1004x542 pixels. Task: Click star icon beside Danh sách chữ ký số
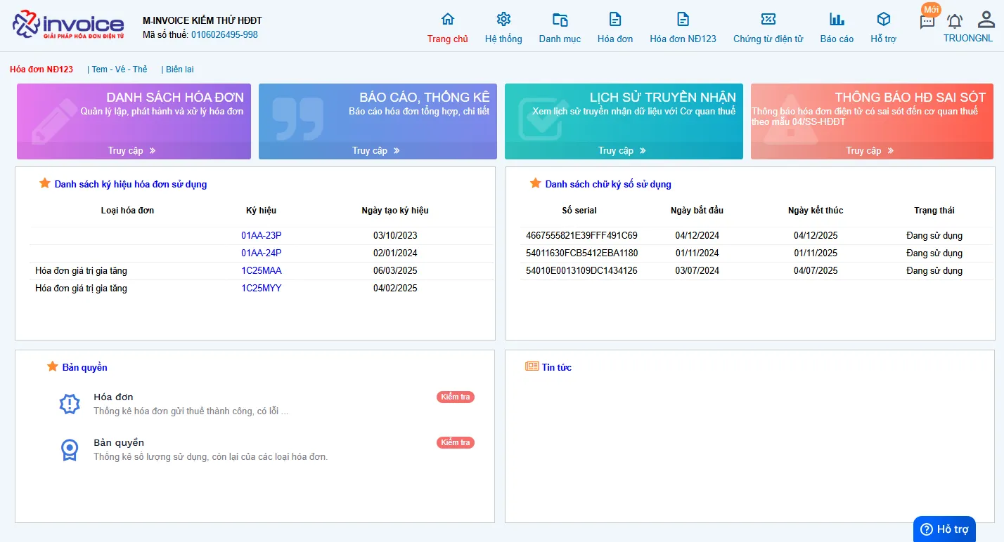tap(536, 183)
